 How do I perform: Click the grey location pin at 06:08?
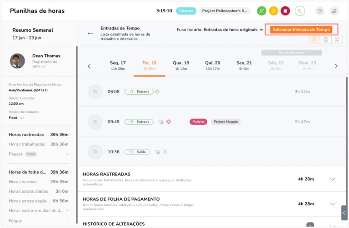click(x=157, y=92)
